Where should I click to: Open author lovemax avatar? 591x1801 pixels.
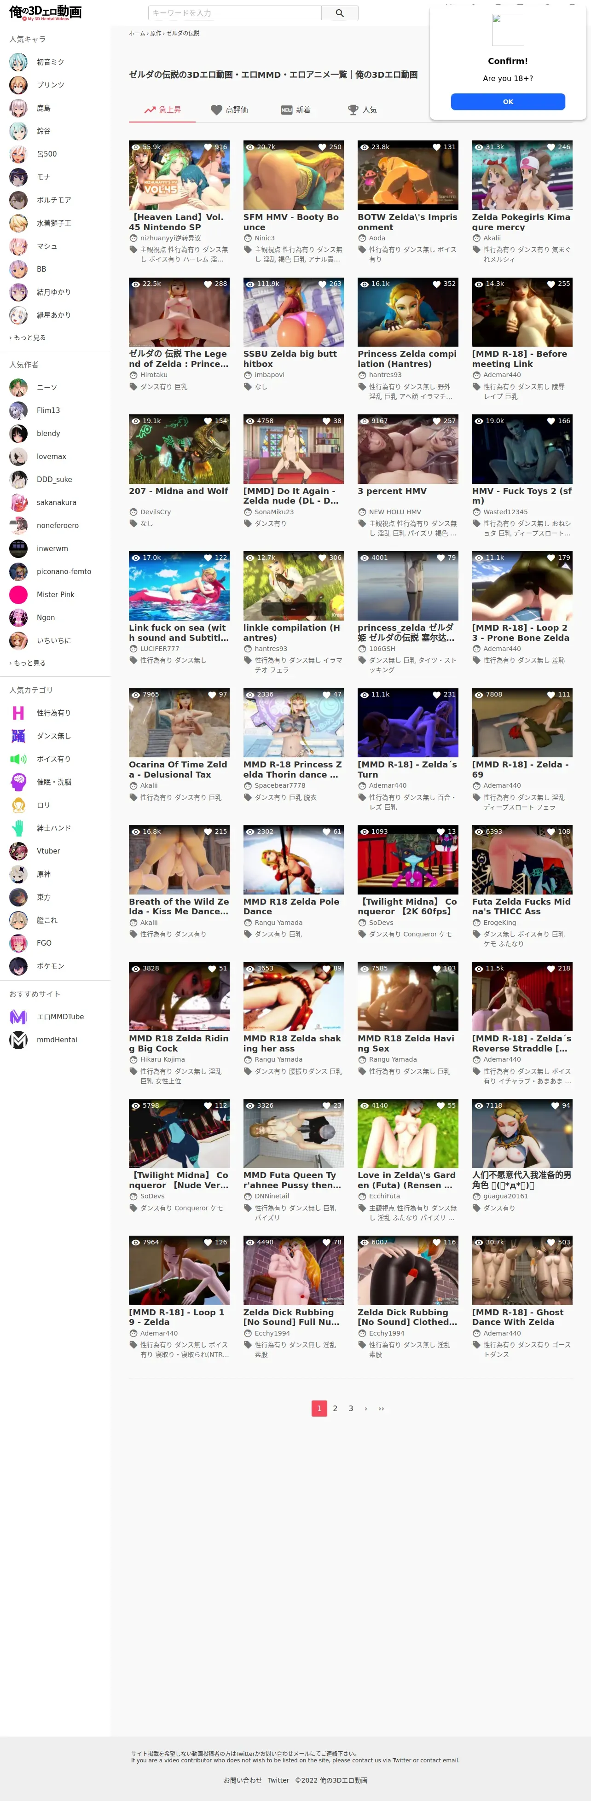coord(18,457)
